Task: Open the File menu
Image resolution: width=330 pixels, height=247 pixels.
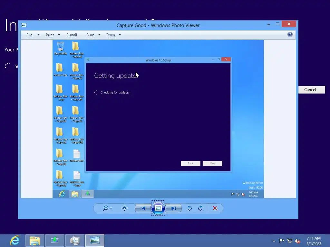Action: click(29, 35)
